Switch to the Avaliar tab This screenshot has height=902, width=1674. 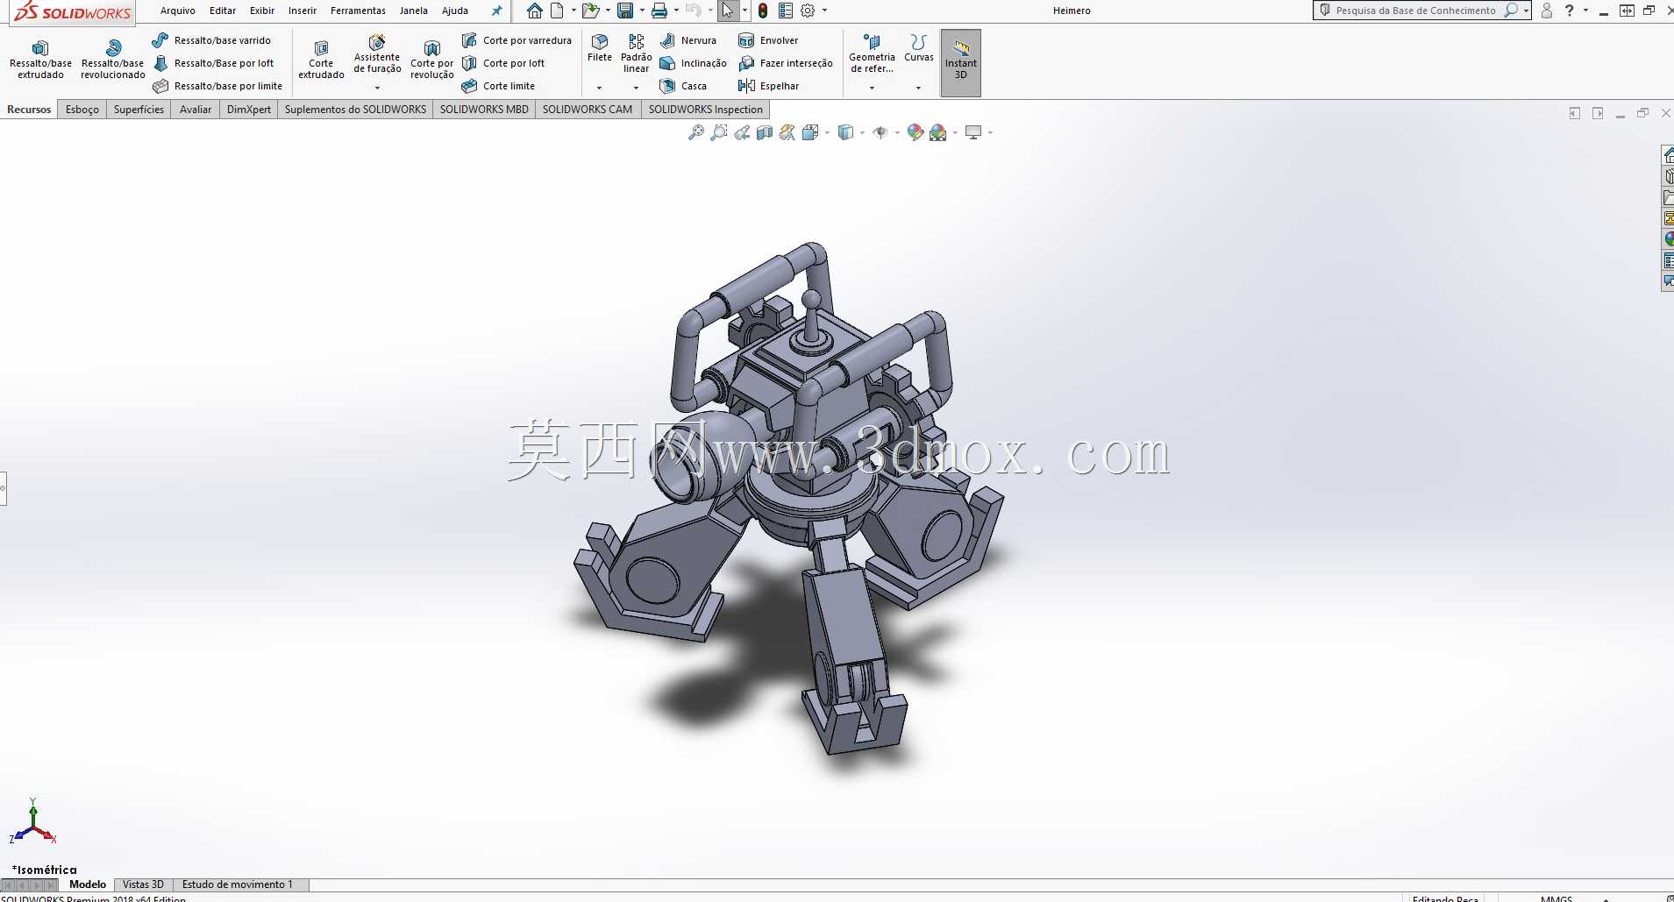pyautogui.click(x=196, y=110)
